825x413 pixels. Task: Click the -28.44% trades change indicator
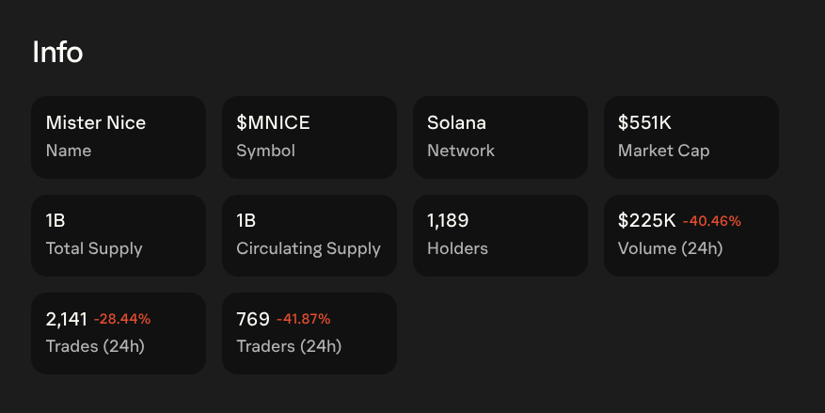[x=122, y=319]
